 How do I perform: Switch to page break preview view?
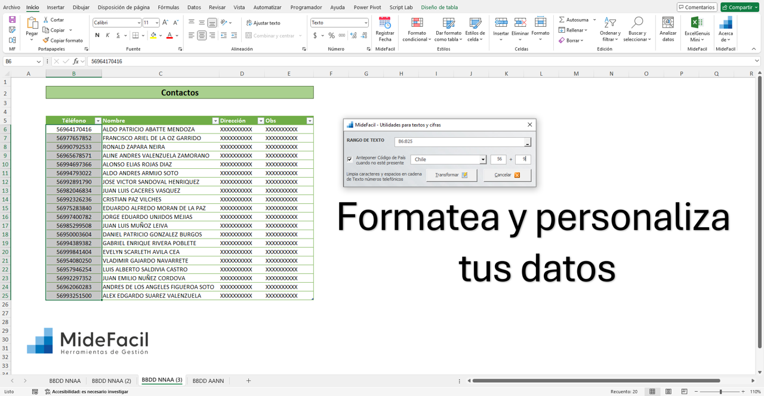(684, 391)
